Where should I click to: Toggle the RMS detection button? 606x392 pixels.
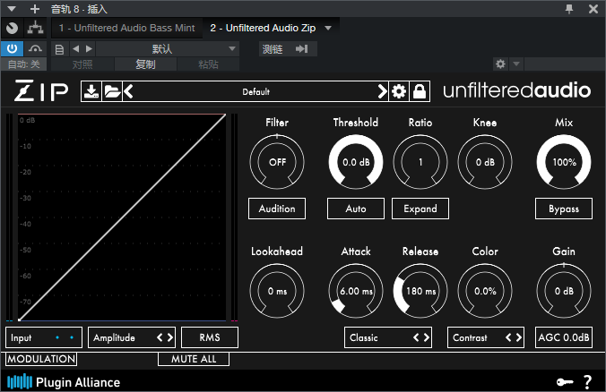(210, 337)
